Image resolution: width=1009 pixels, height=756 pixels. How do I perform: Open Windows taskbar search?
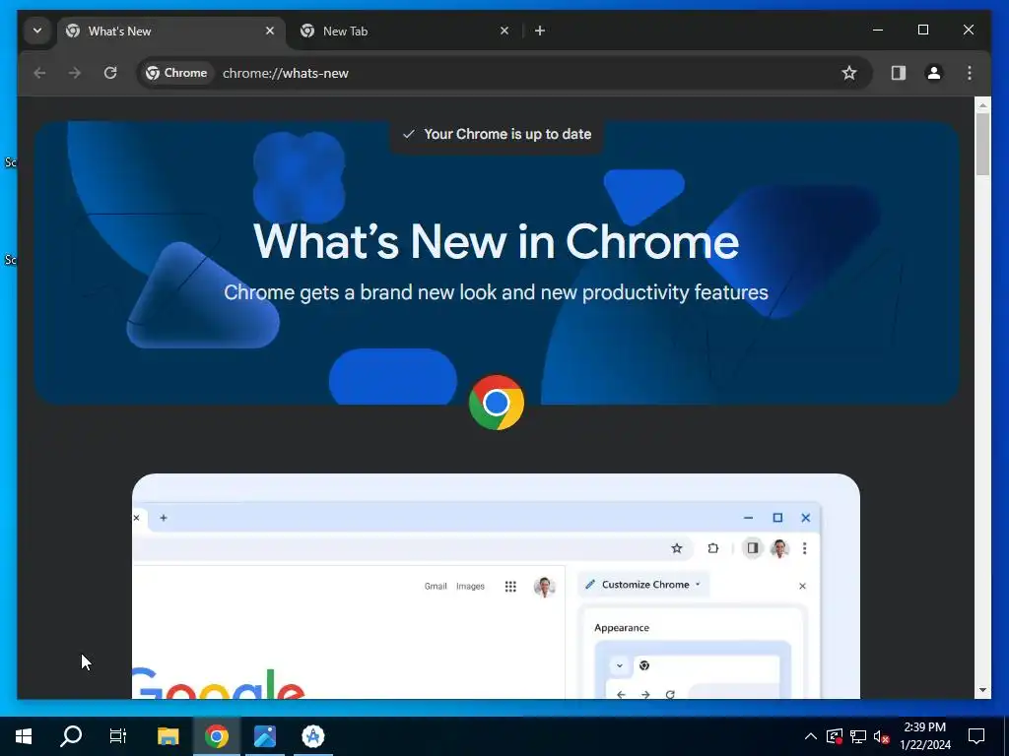coord(71,736)
